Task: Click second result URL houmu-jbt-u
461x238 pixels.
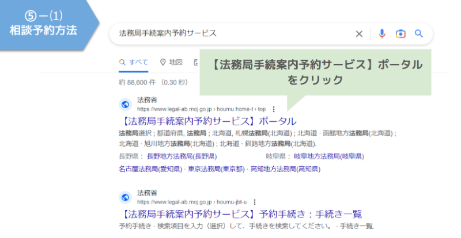Action: (x=192, y=202)
